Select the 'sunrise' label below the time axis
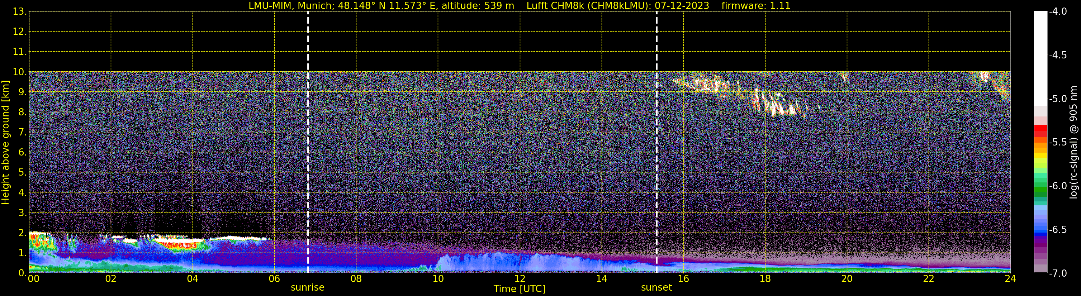 pos(308,288)
